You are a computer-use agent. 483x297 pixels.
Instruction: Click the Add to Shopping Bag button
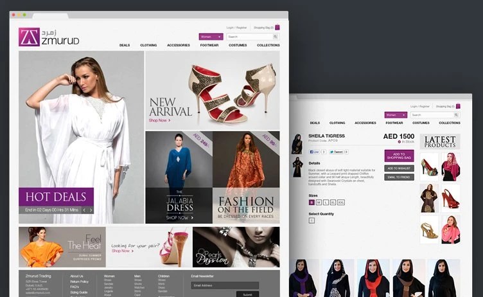click(399, 156)
